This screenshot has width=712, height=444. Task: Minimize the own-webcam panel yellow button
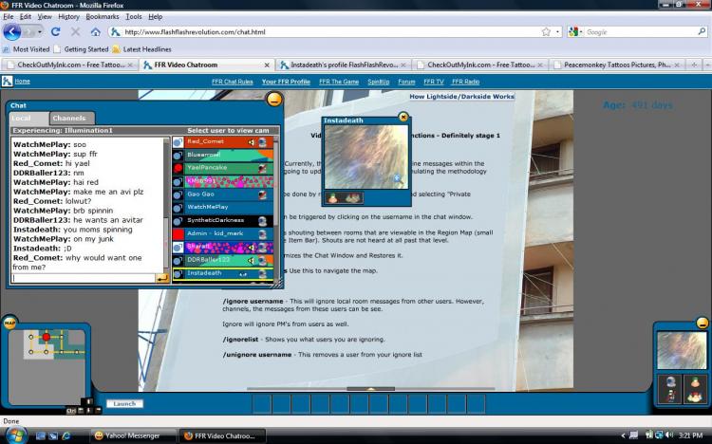pyautogui.click(x=702, y=324)
